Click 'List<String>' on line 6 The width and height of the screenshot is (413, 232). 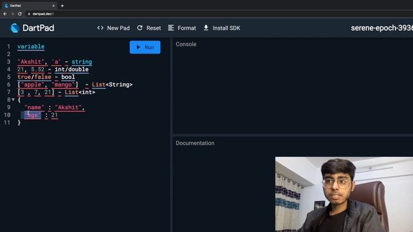point(112,84)
